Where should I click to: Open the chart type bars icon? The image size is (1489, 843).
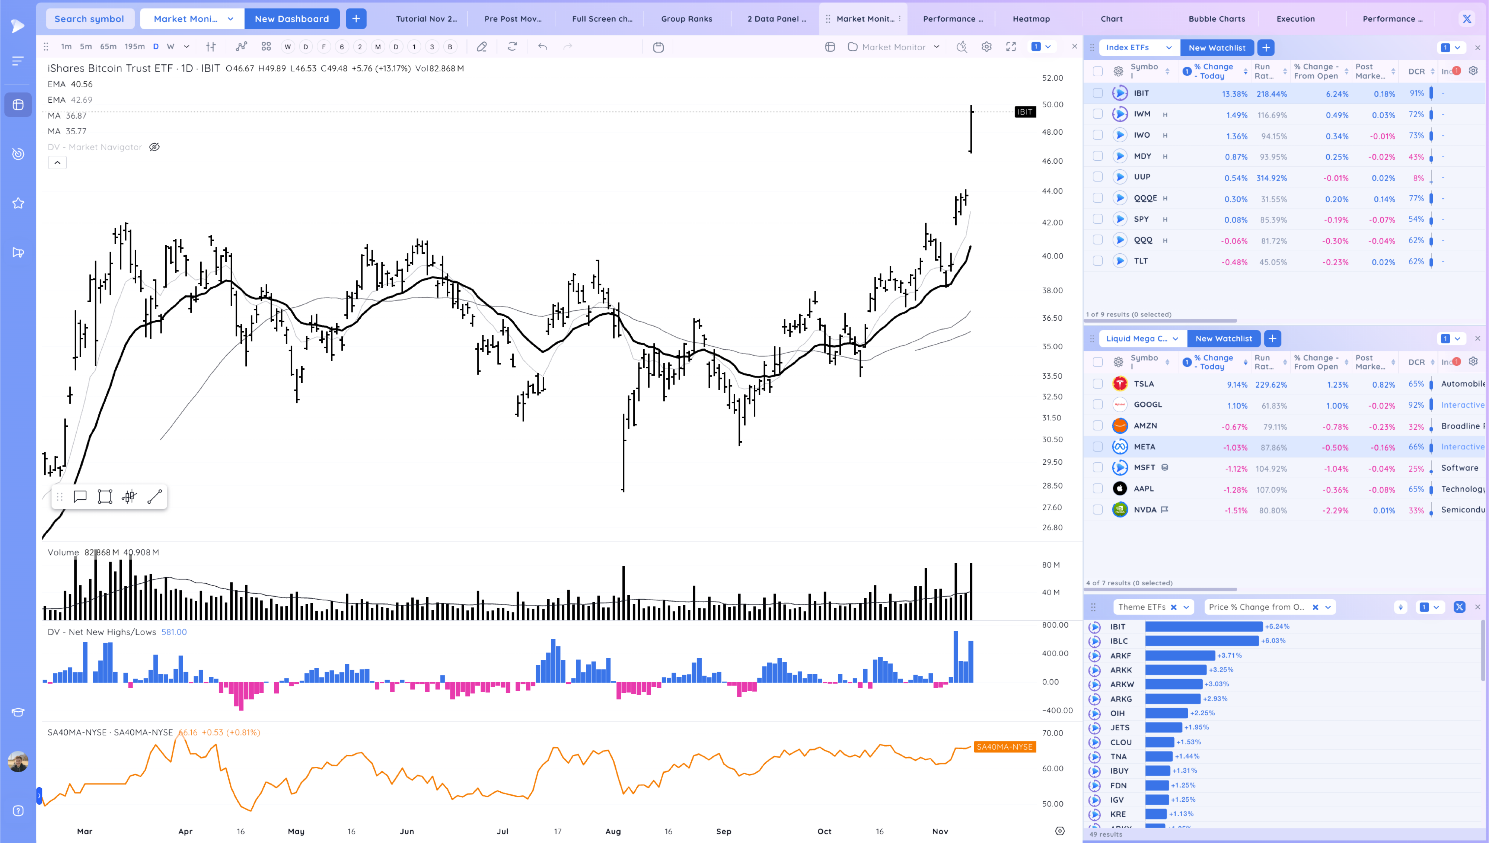pyautogui.click(x=211, y=47)
